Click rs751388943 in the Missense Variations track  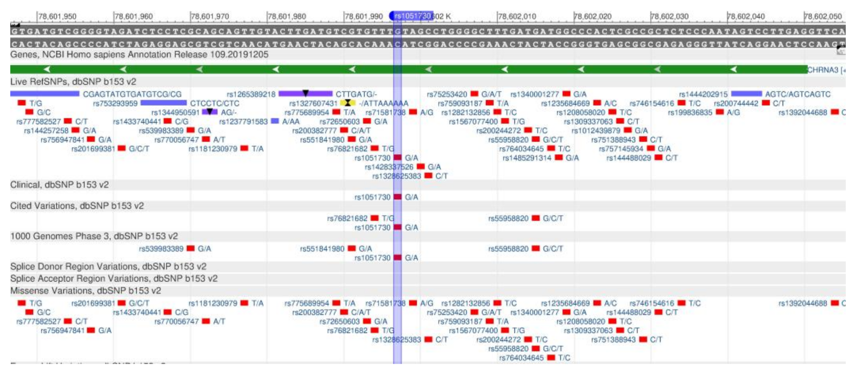(x=613, y=340)
